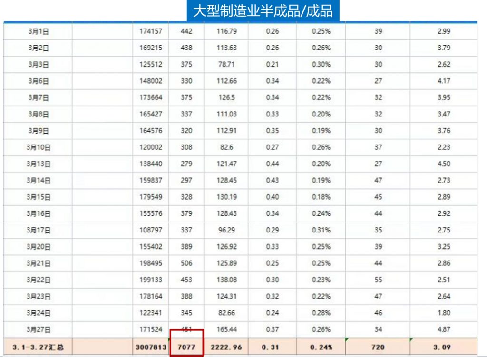Click the value 155402 in 3月20日 row
The height and width of the screenshot is (357, 487).
point(151,247)
